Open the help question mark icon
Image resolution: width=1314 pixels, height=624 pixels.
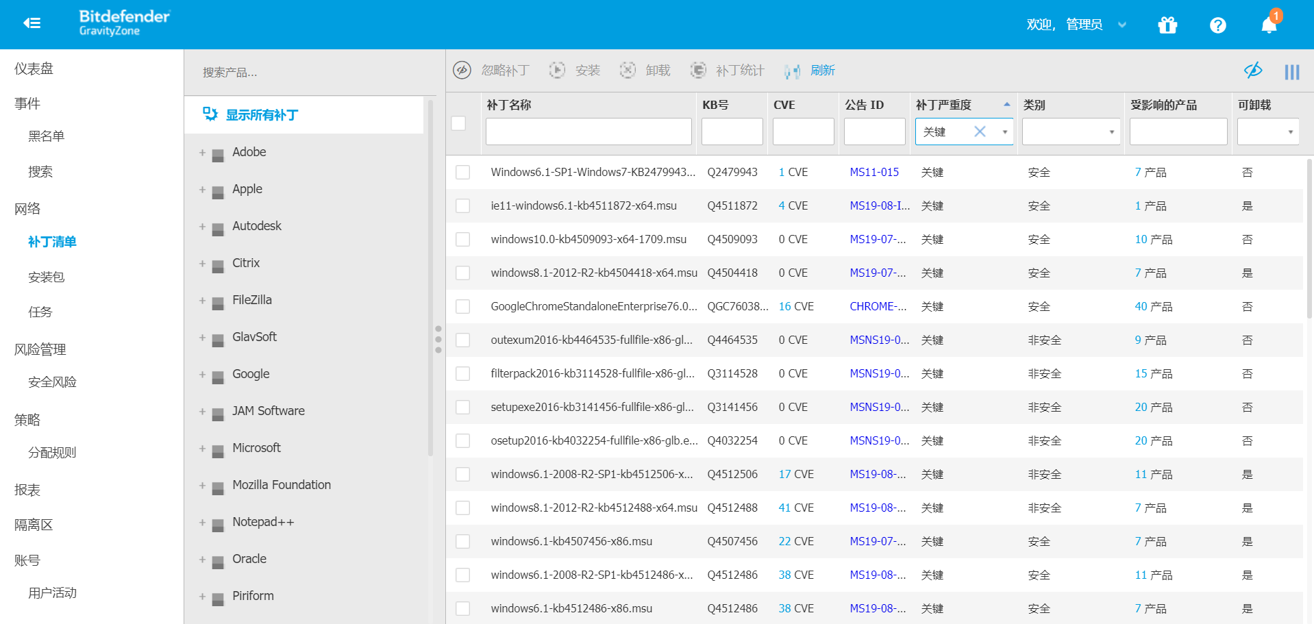pyautogui.click(x=1217, y=25)
